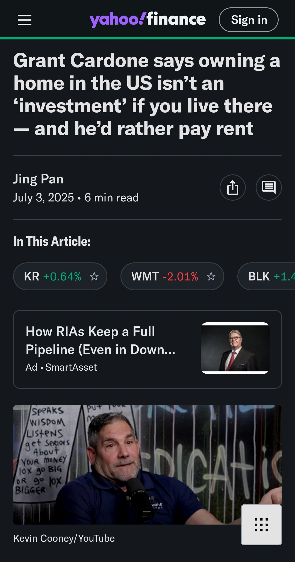This screenshot has height=562, width=295.
Task: Open the article comments icon
Action: pyautogui.click(x=269, y=188)
